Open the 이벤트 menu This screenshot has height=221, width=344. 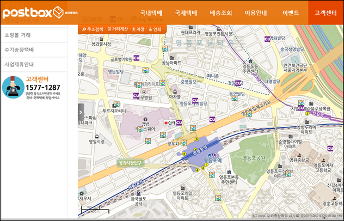coord(291,13)
